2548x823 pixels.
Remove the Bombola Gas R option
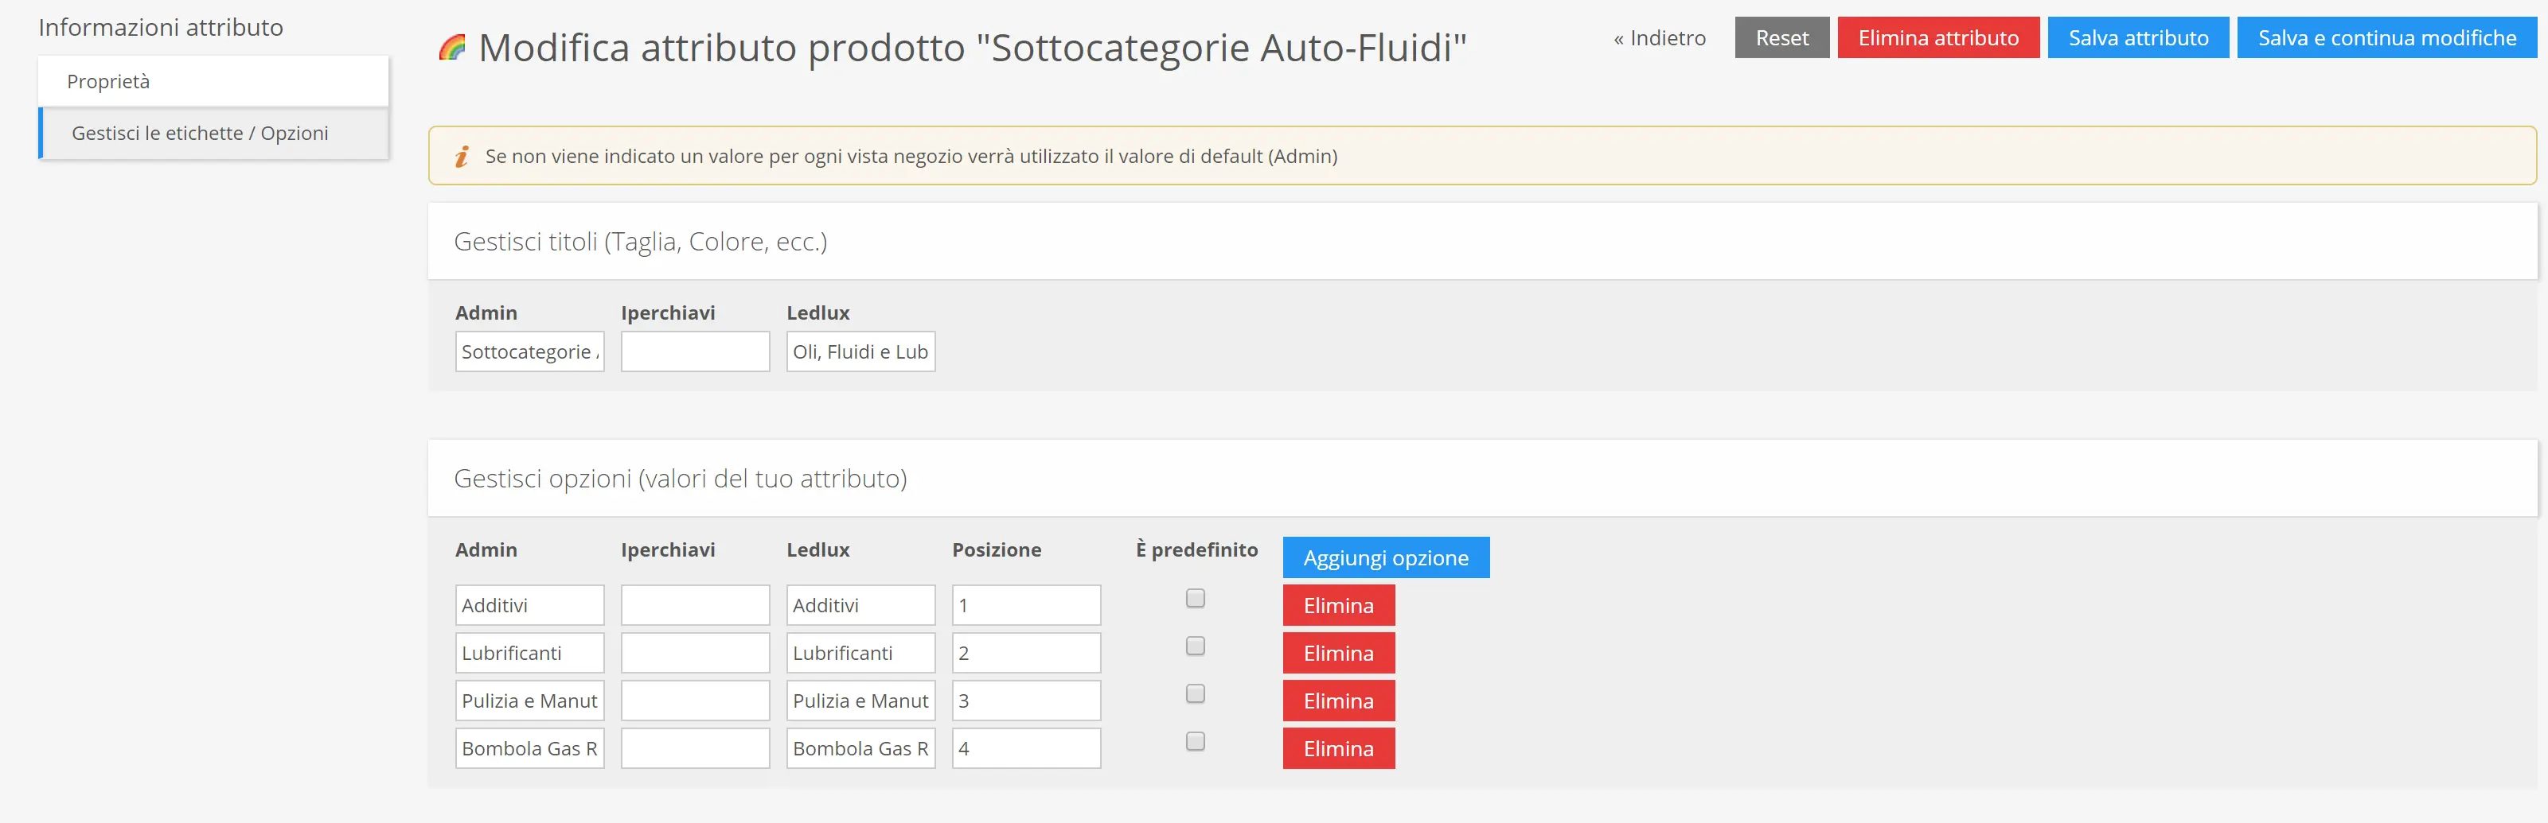point(1337,749)
